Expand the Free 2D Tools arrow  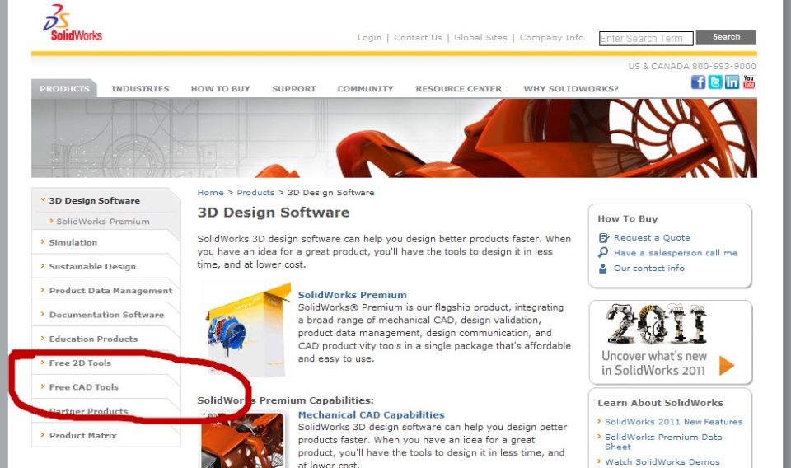click(x=43, y=362)
